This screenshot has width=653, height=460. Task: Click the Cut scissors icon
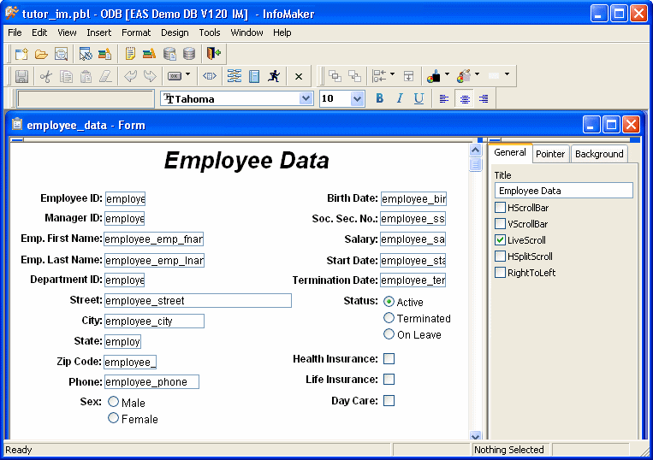tap(46, 77)
